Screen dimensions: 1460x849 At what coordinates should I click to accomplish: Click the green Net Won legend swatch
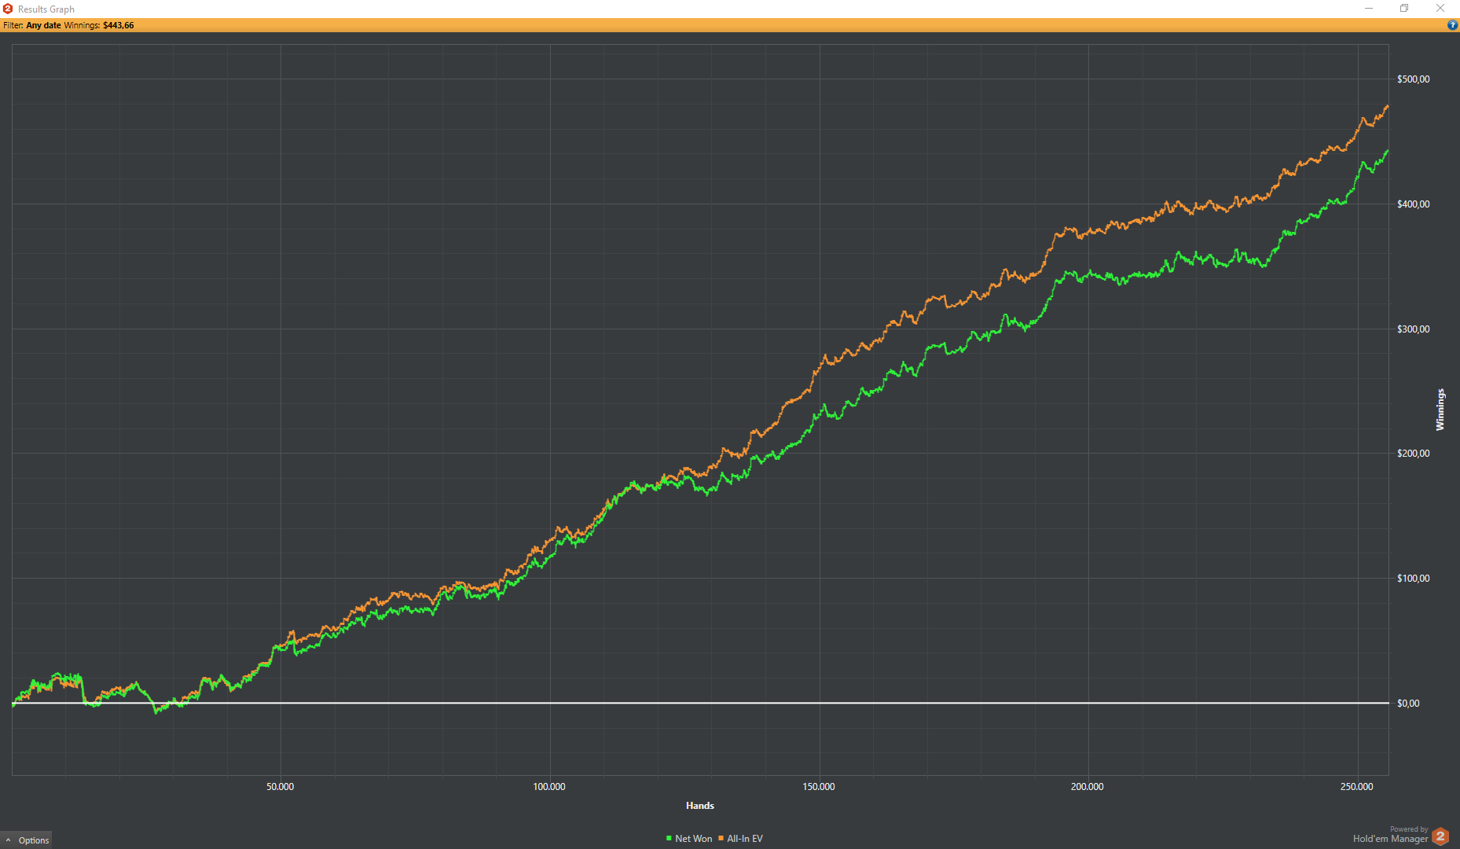(669, 839)
